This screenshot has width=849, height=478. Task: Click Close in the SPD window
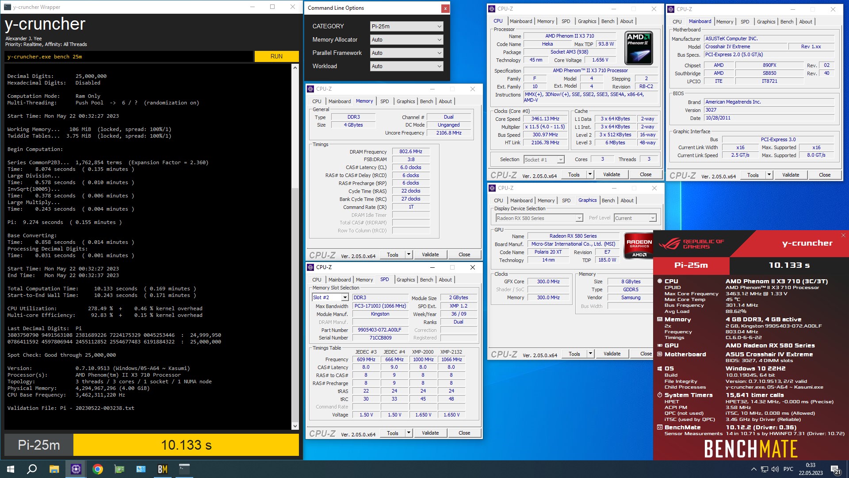pos(464,433)
